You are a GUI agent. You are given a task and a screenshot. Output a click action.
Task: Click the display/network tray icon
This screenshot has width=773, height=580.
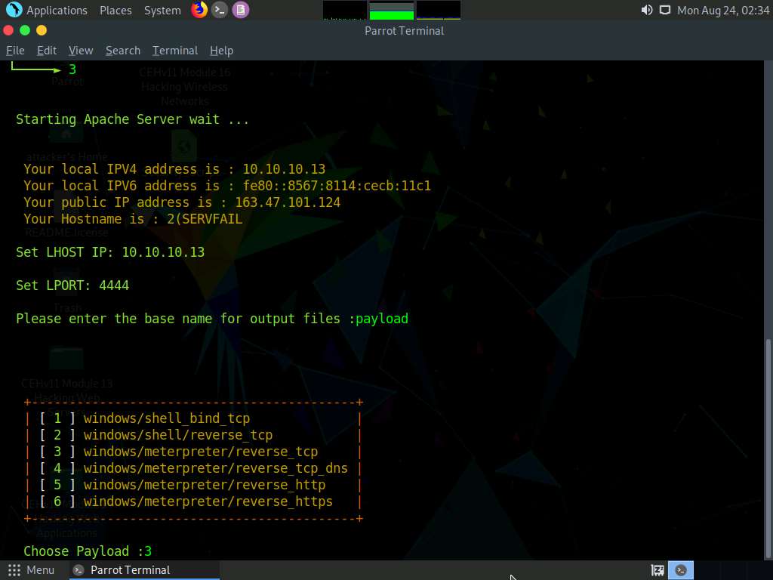(x=665, y=10)
